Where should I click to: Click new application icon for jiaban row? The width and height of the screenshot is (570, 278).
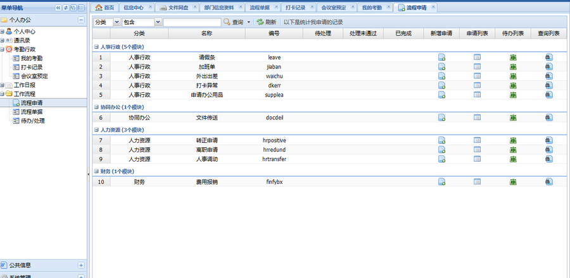[441, 67]
